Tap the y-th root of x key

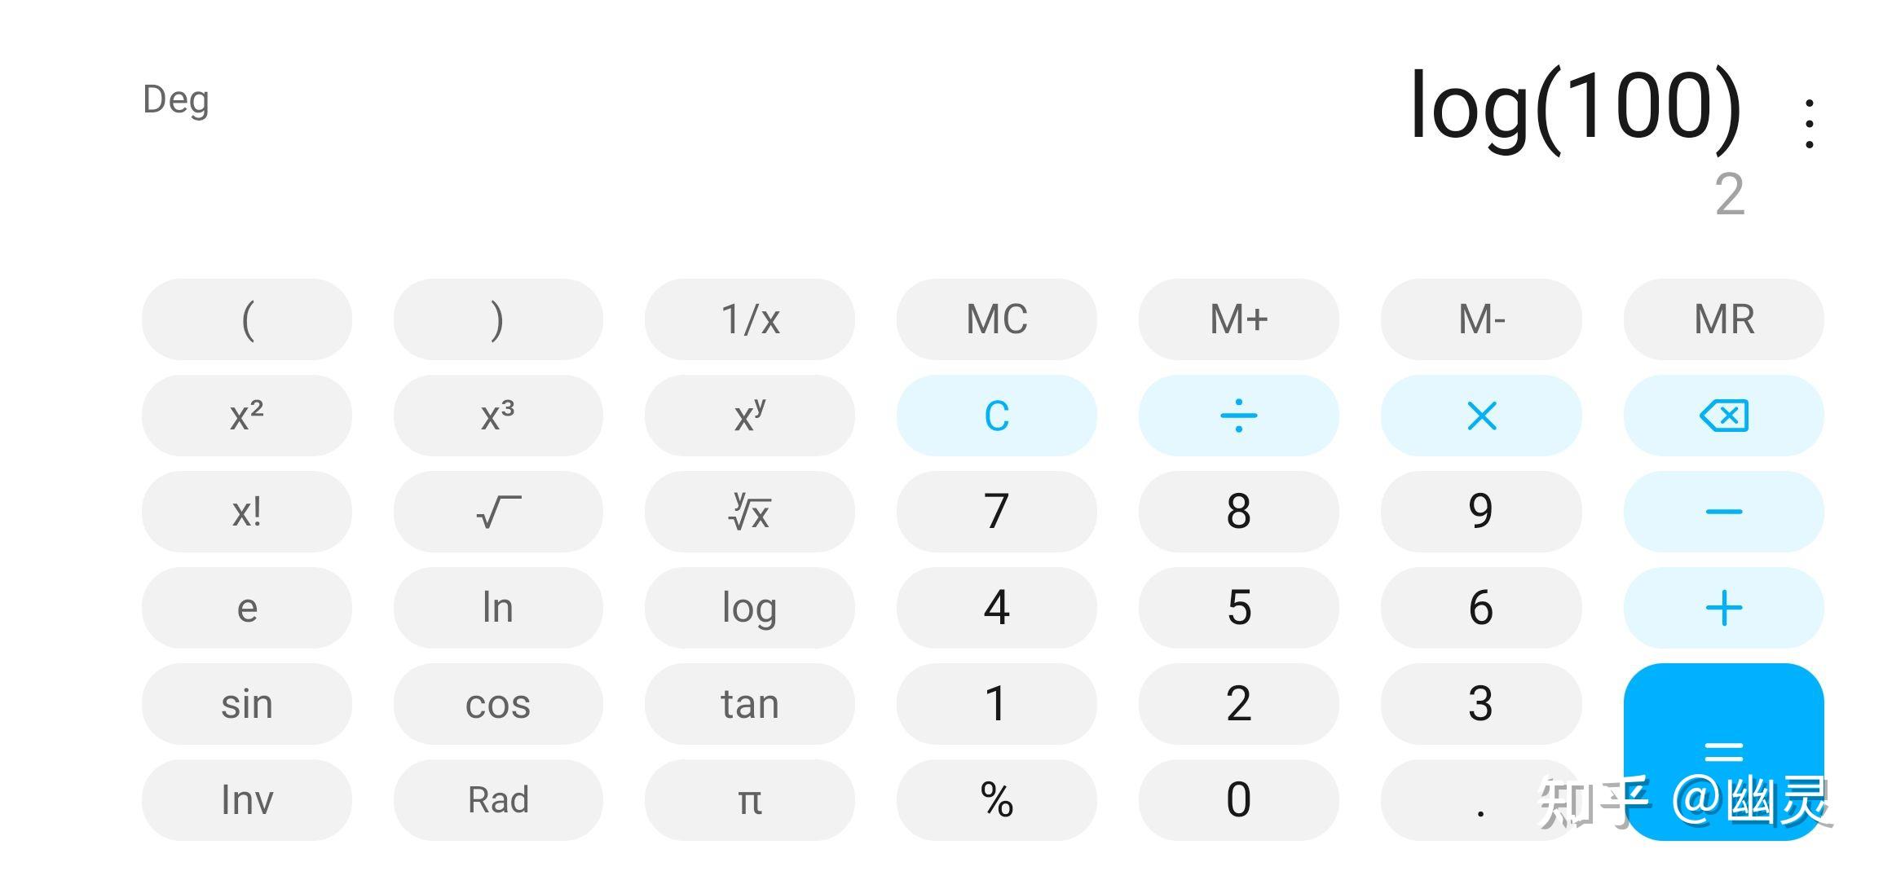(749, 512)
